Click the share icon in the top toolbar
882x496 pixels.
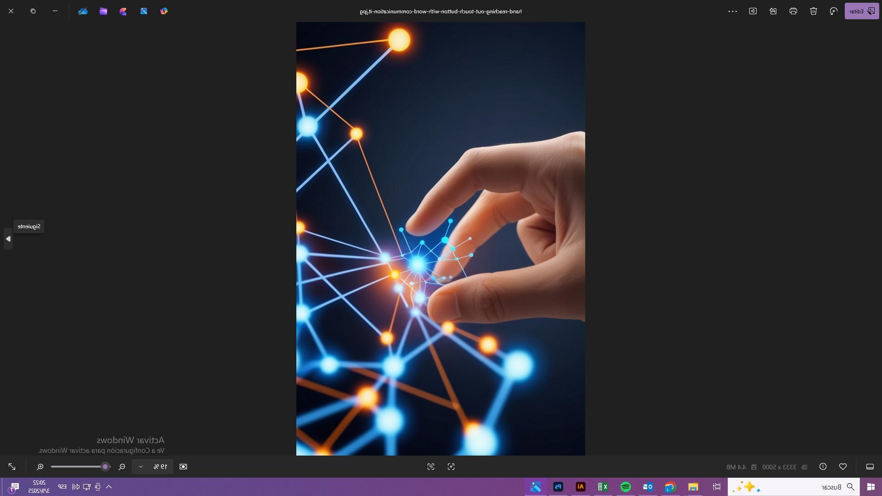(773, 11)
